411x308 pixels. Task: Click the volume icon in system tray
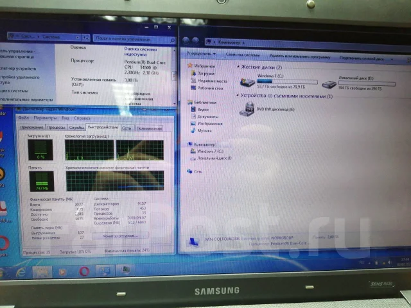390,262
